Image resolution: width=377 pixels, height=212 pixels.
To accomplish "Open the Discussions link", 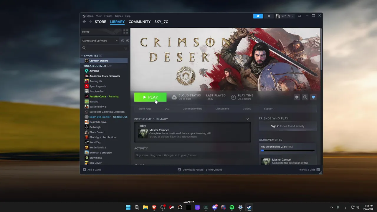I will 222,109.
